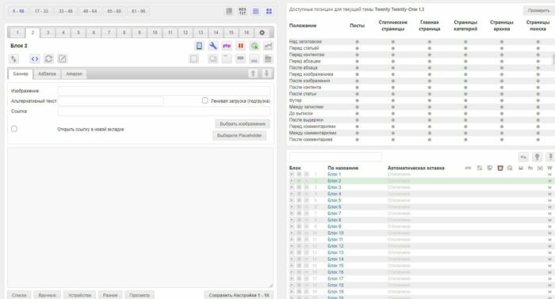Image resolution: width=555 pixels, height=299 pixels.
Task: Click the rotation arrows icon
Action: [48, 59]
